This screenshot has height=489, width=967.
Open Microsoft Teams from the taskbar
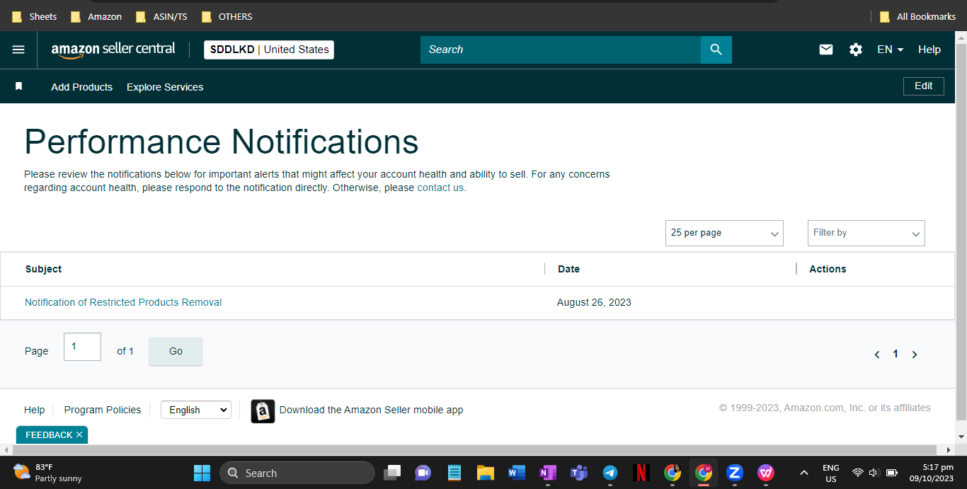pyautogui.click(x=579, y=473)
